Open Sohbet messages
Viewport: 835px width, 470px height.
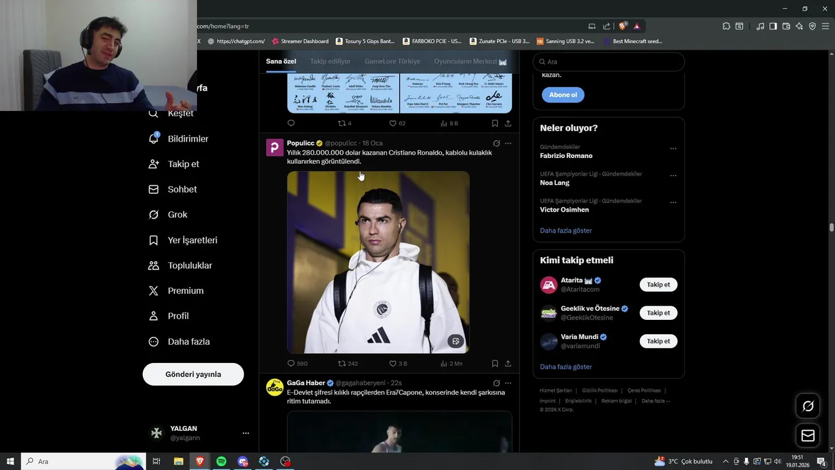pyautogui.click(x=172, y=189)
